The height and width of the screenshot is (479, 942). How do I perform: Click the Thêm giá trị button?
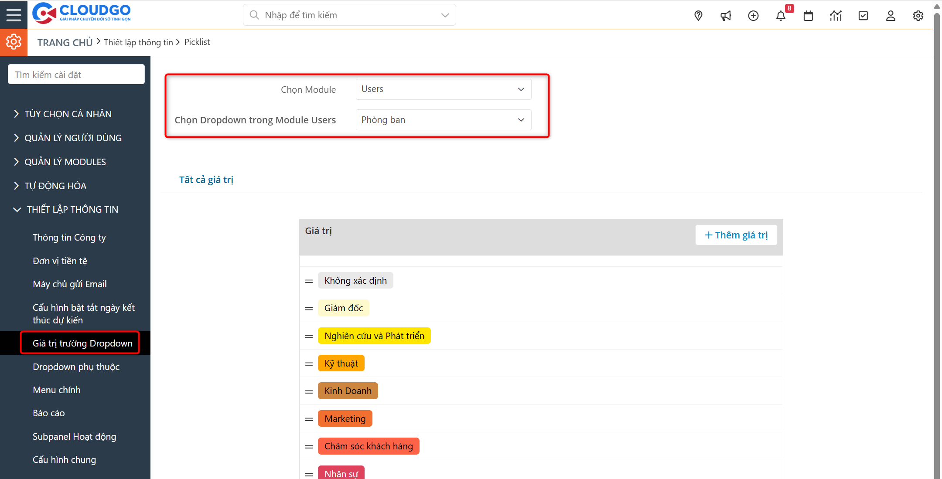click(736, 235)
